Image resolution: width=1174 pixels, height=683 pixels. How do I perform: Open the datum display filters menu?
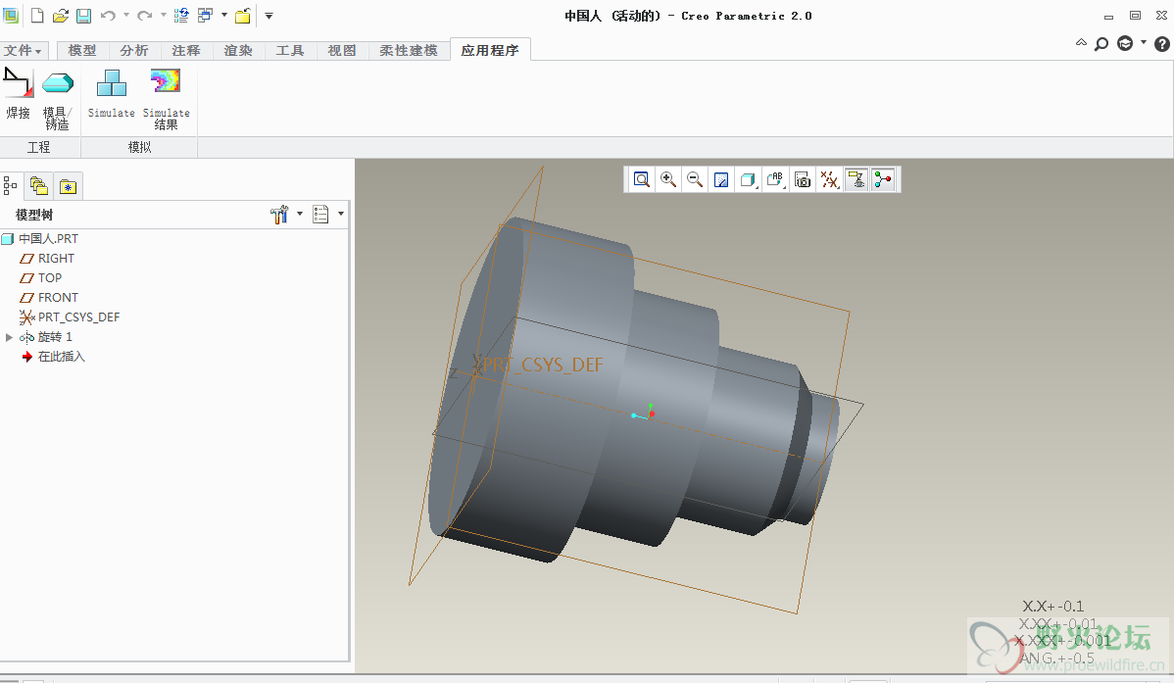(830, 179)
